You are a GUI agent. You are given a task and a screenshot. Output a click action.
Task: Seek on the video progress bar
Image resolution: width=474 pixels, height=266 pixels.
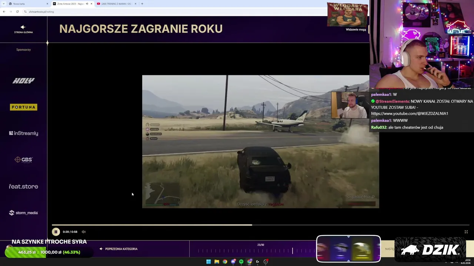tap(260, 225)
